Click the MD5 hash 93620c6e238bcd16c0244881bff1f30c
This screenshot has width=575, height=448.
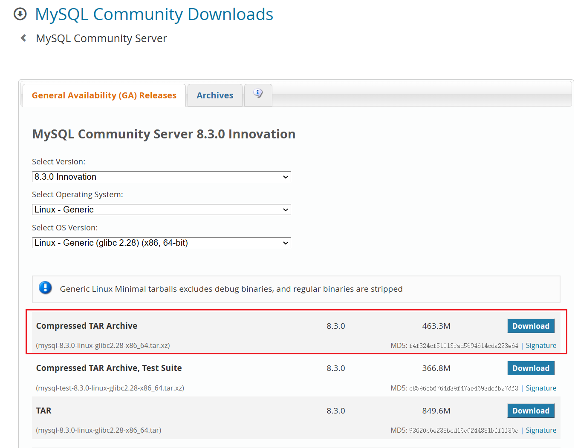(x=464, y=431)
